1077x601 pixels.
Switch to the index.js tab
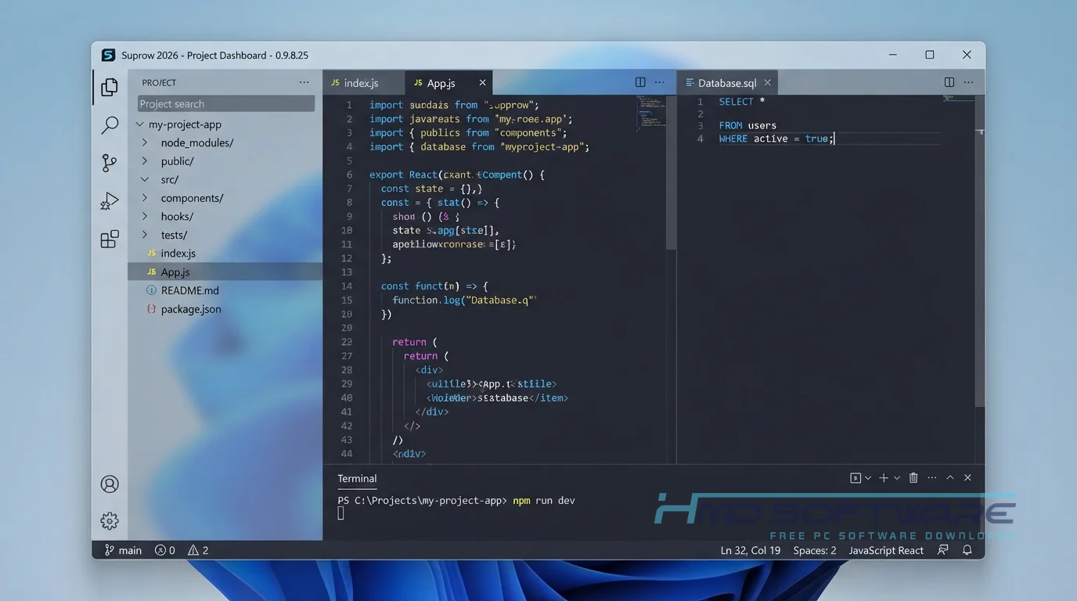[363, 82]
